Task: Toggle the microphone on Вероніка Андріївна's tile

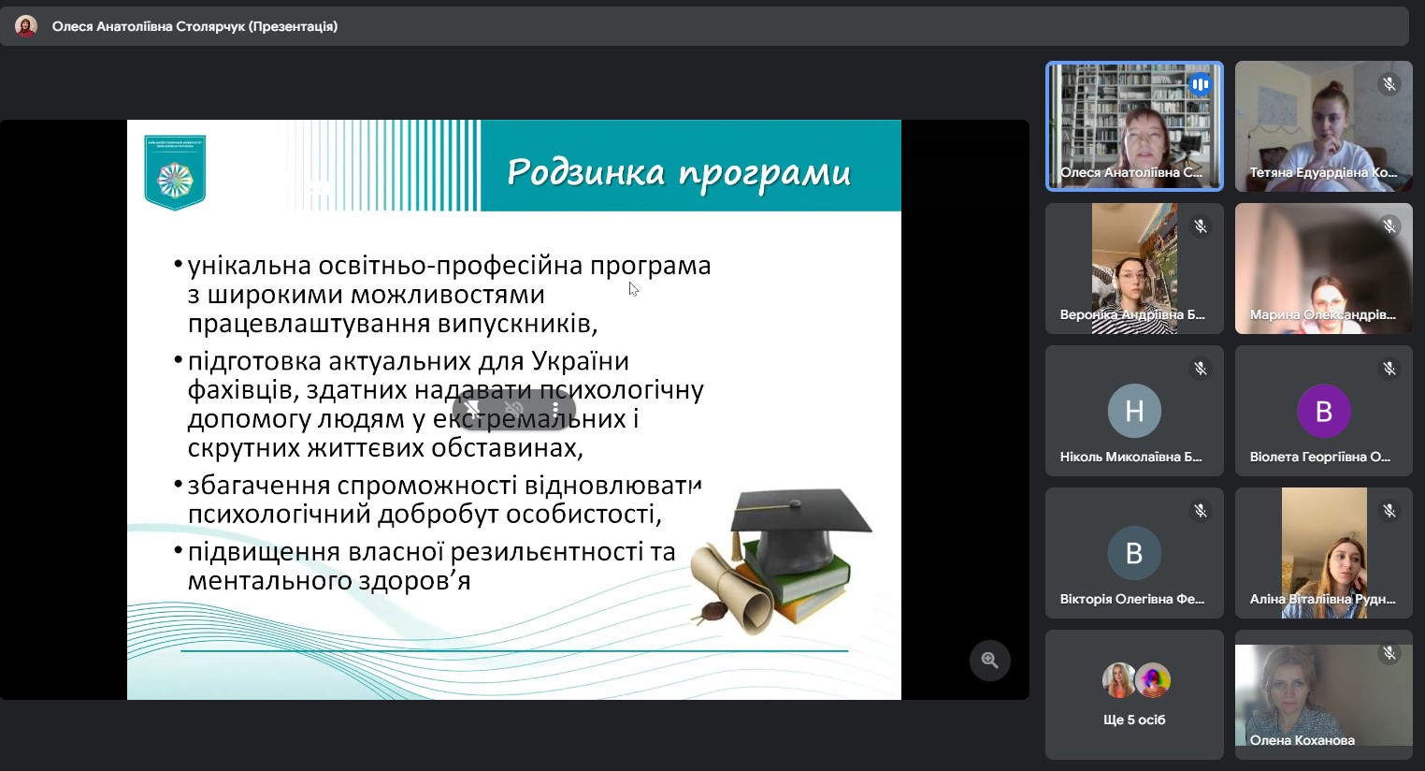Action: [x=1200, y=226]
